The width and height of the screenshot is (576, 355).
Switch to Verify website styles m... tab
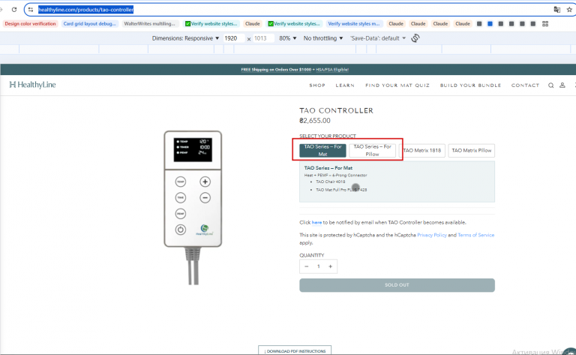[354, 23]
